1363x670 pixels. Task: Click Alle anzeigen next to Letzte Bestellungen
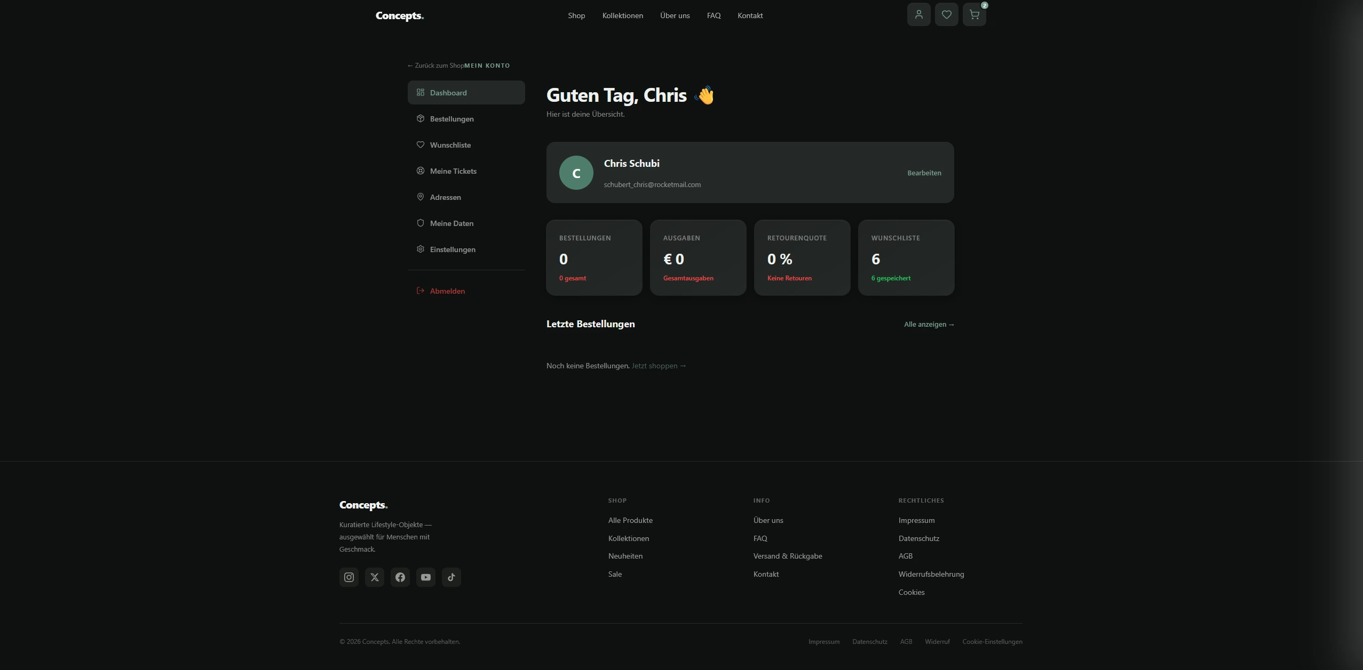[929, 324]
